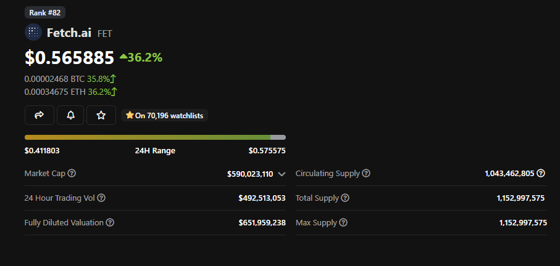The width and height of the screenshot is (560, 266).
Task: Click the $0.565885 price value
Action: point(69,58)
